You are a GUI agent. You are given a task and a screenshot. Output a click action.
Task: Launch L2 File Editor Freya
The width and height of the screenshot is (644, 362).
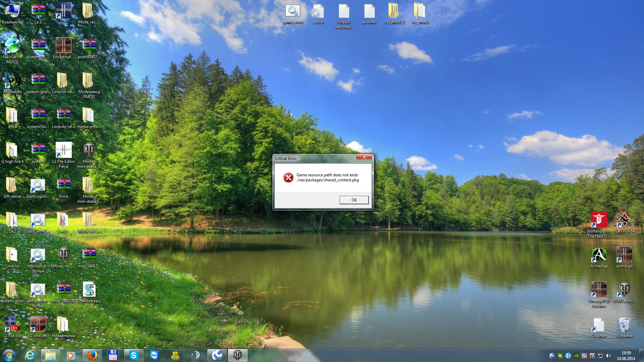pyautogui.click(x=63, y=155)
